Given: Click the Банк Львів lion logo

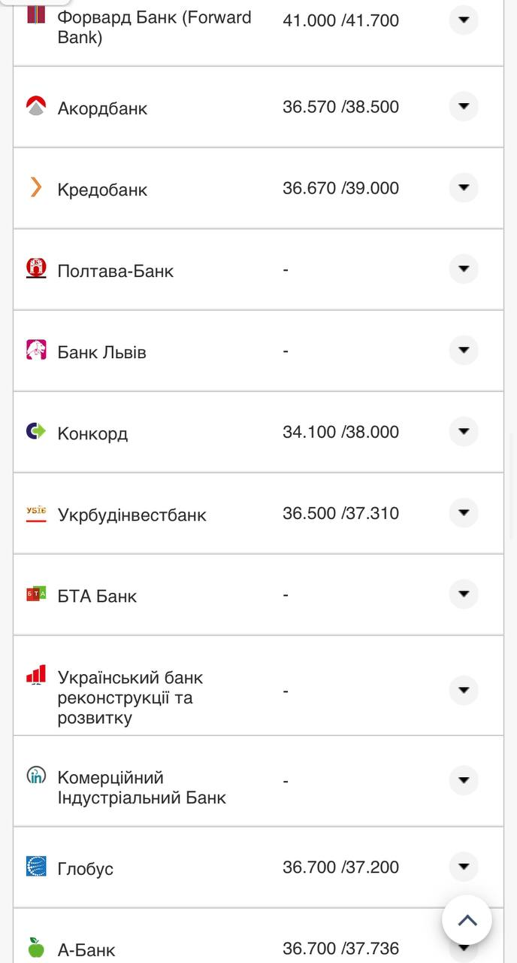Looking at the screenshot, I should pyautogui.click(x=36, y=350).
